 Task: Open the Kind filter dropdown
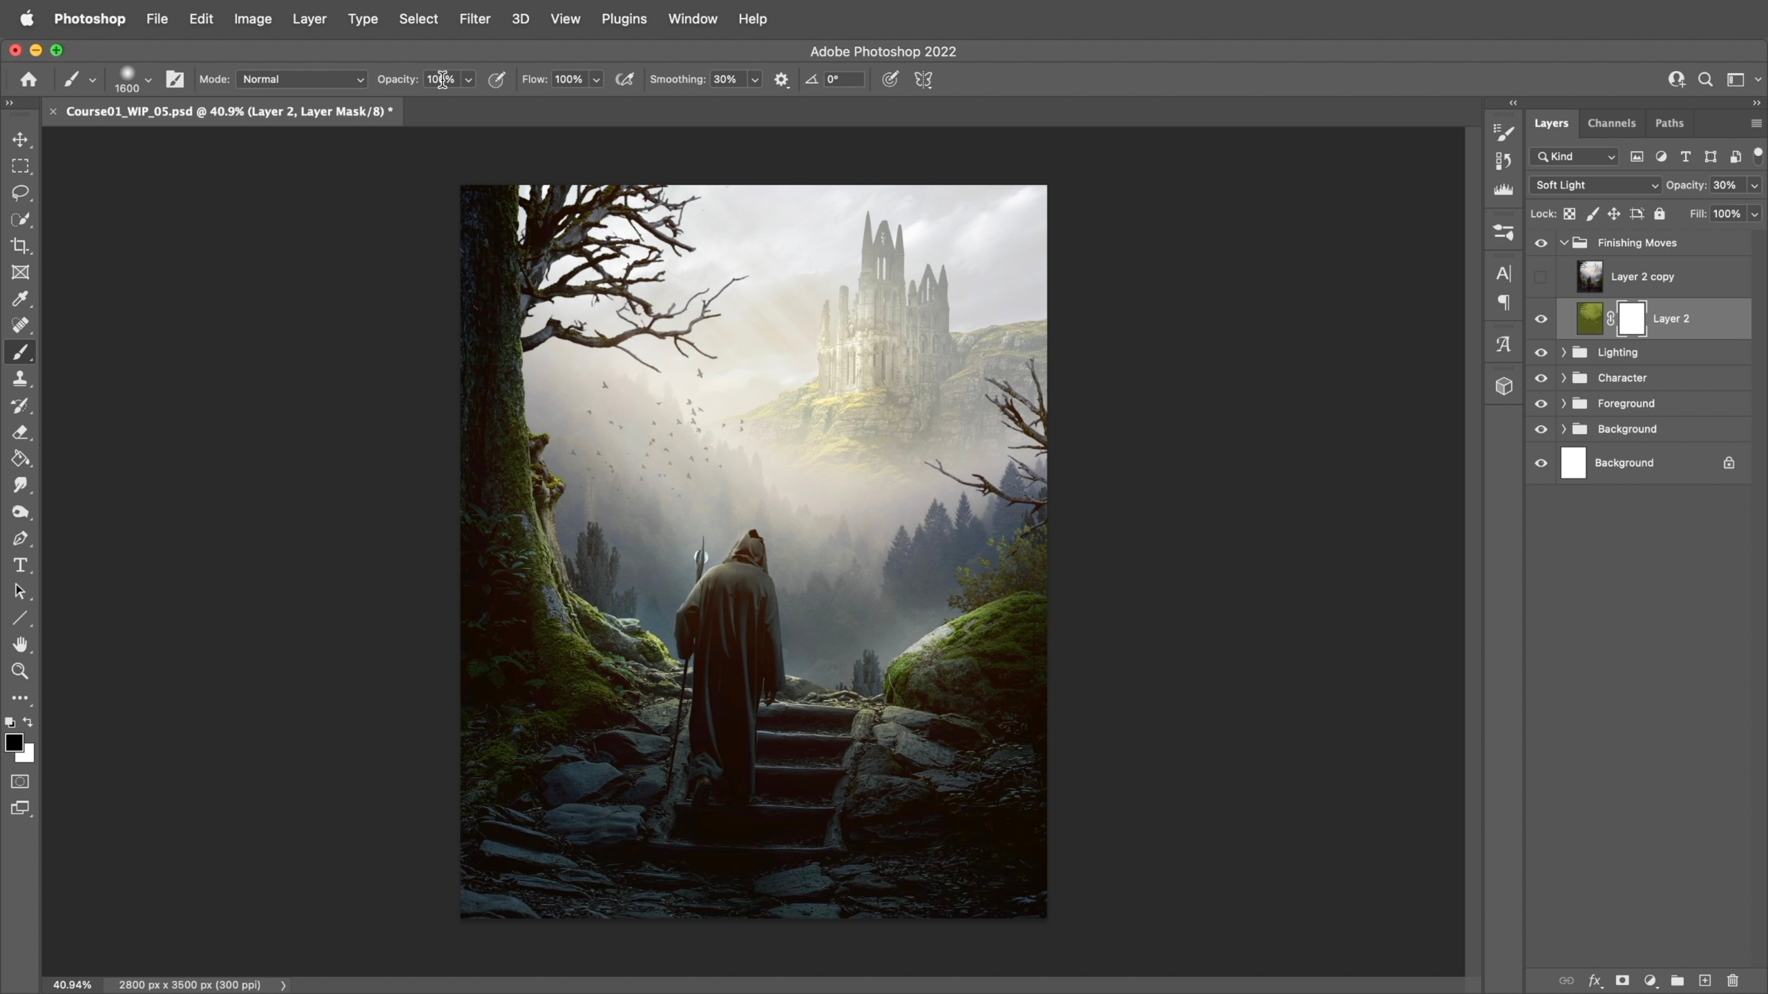[x=1575, y=157]
